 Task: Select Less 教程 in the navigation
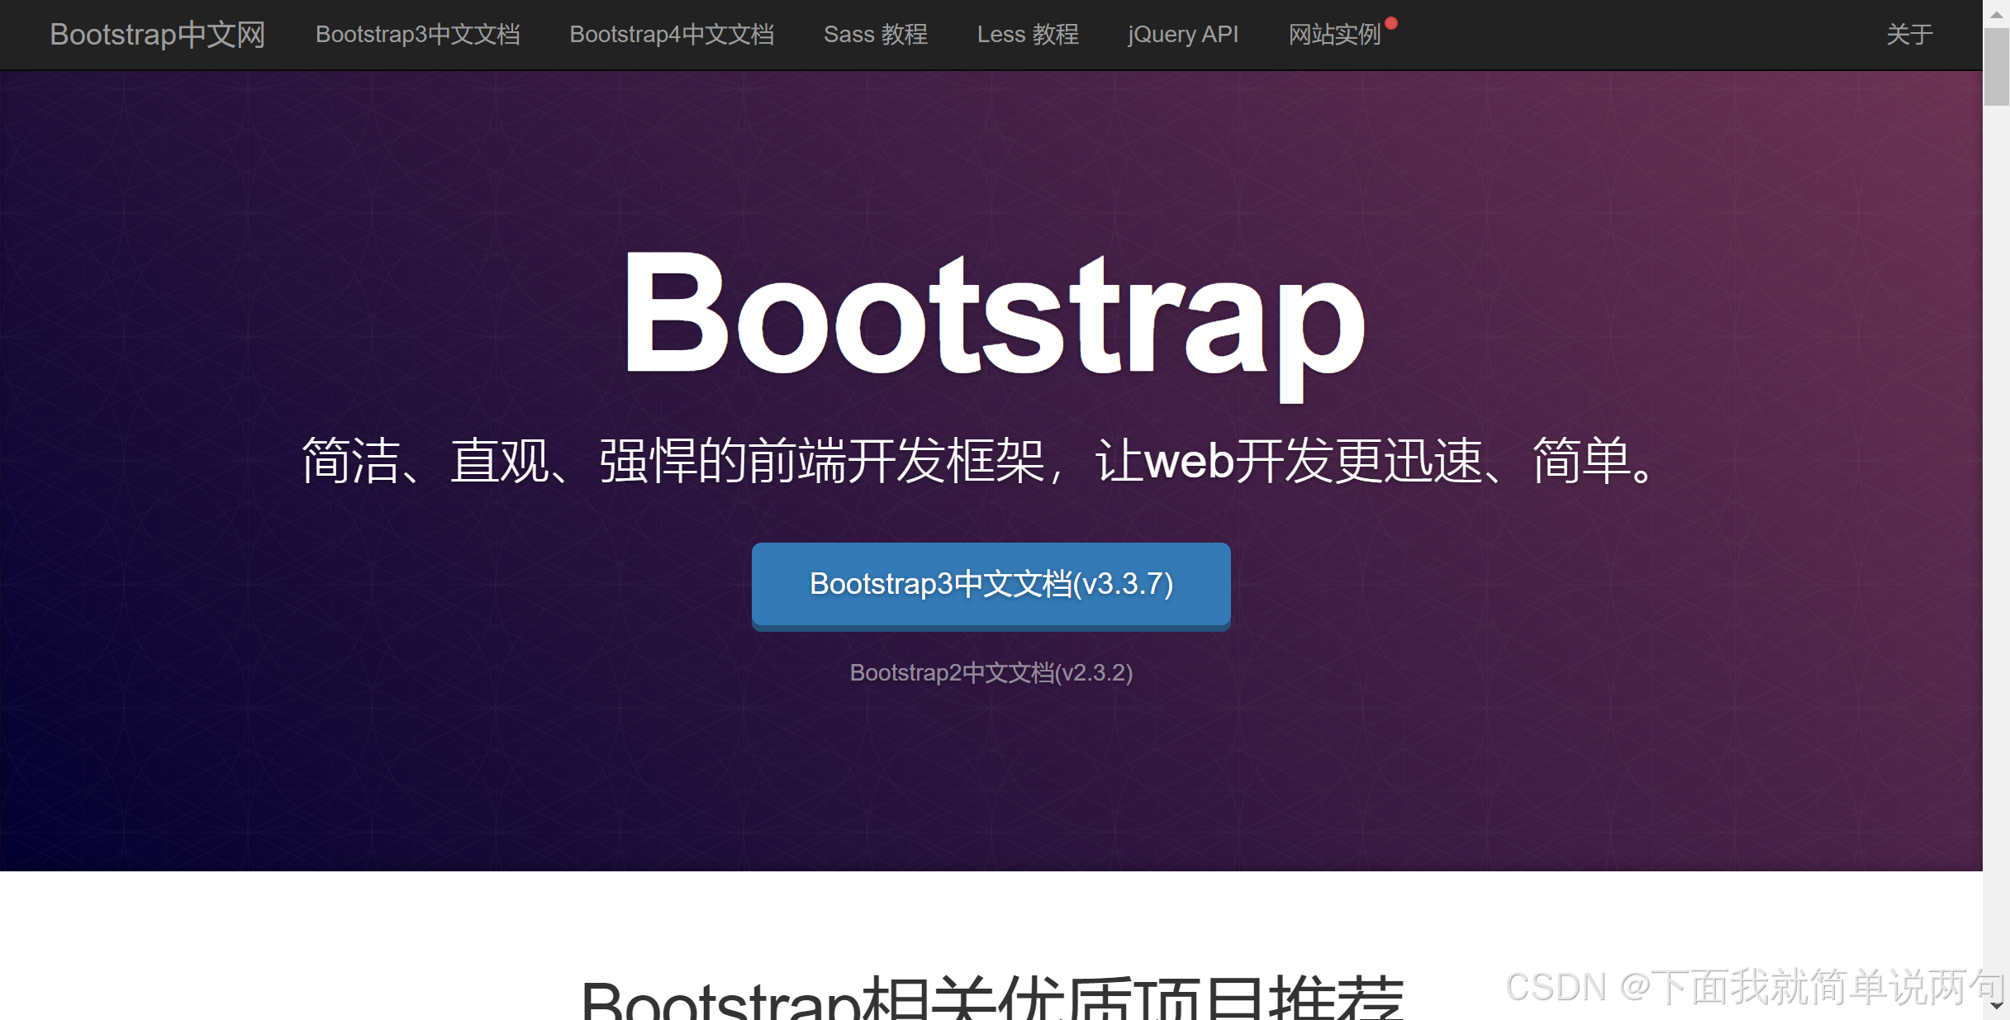[x=1027, y=35]
